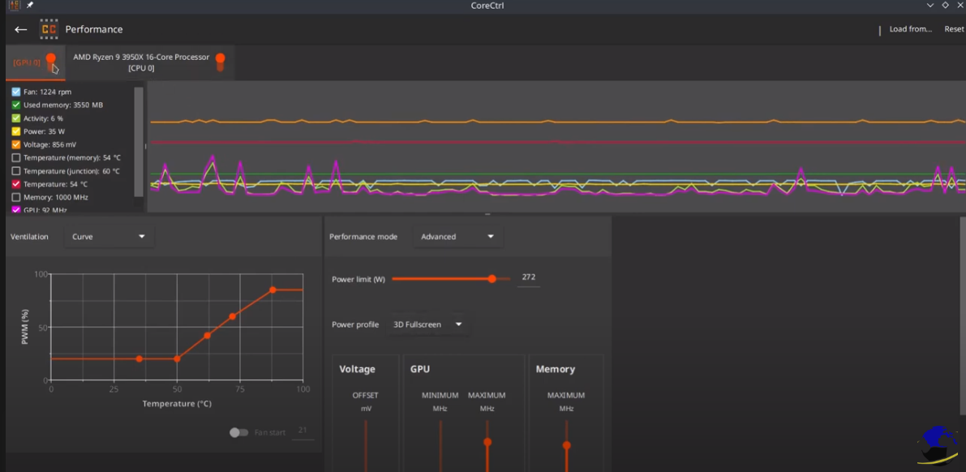The height and width of the screenshot is (472, 966).
Task: Enable the Temperature (memory) checkbox
Action: click(x=16, y=158)
